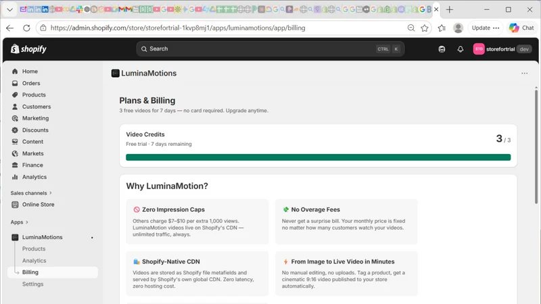This screenshot has height=304, width=541.
Task: Open Analytics under LuminaMotions
Action: point(34,261)
